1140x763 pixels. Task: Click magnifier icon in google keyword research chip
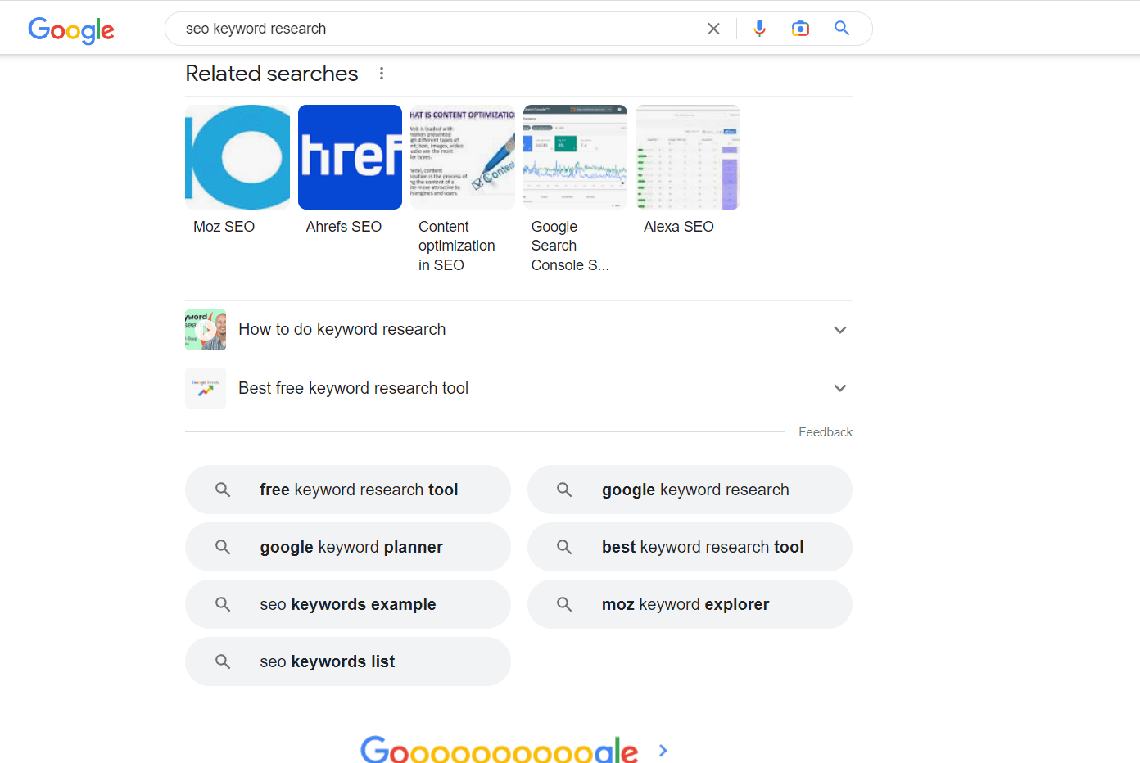(x=564, y=490)
